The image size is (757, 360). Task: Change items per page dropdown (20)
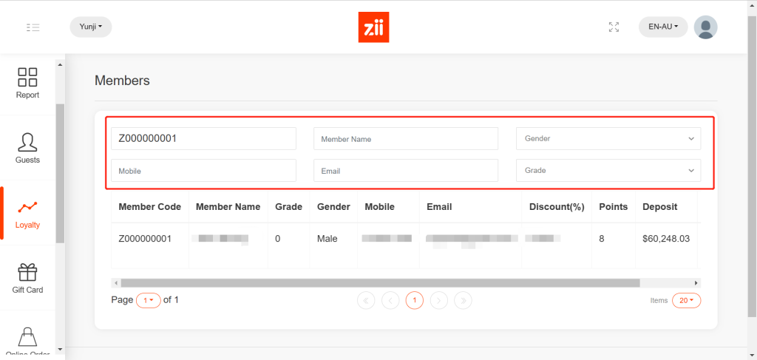point(686,300)
